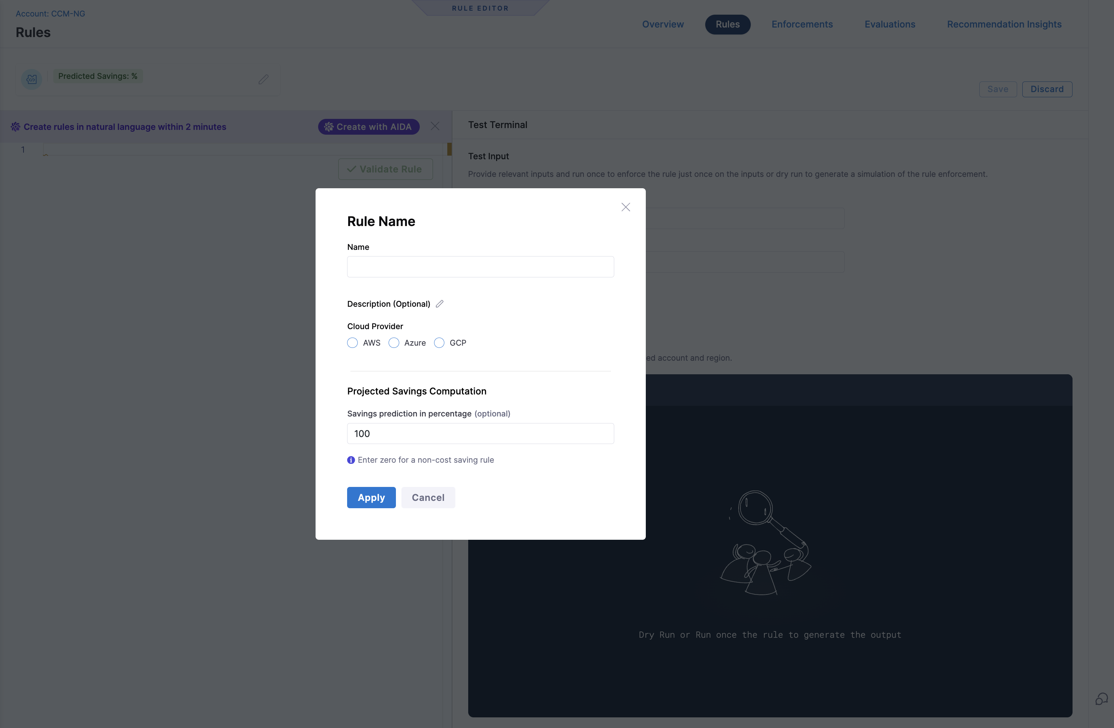This screenshot has height=728, width=1114.
Task: Click the rule Name input field
Action: pyautogui.click(x=480, y=267)
